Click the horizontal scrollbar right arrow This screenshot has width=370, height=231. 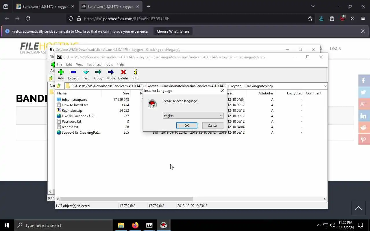click(x=325, y=199)
